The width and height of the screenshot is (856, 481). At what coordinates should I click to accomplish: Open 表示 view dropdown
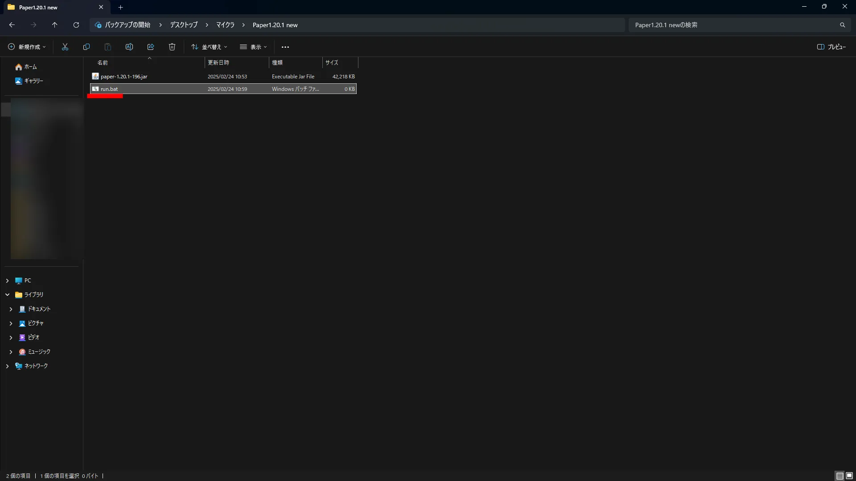[x=253, y=47]
